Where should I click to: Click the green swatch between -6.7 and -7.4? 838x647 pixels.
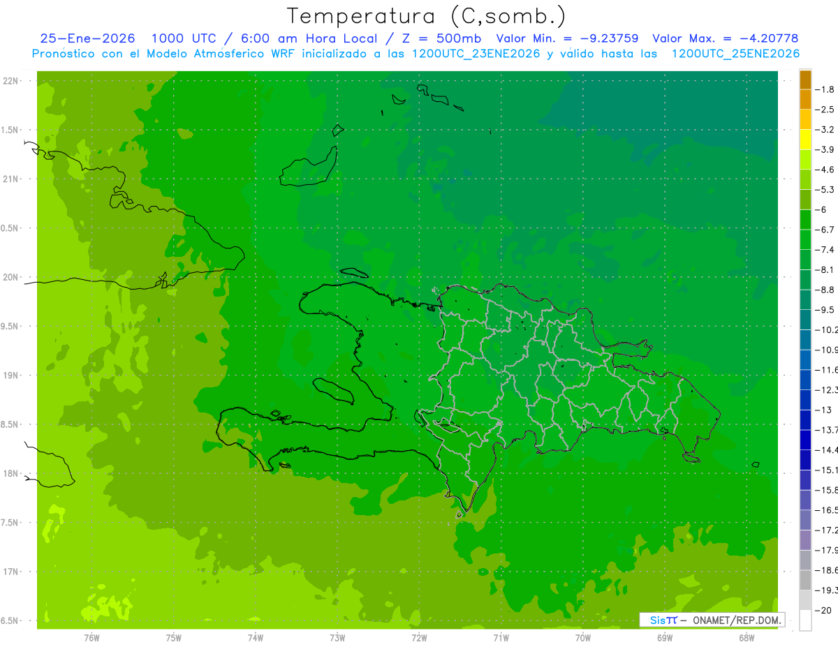805,239
